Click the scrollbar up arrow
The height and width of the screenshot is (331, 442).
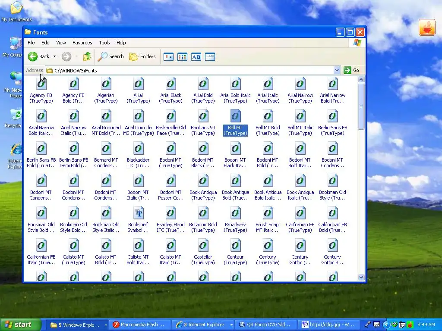click(361, 80)
